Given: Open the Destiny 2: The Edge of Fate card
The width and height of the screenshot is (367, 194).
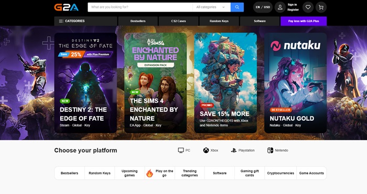Looking at the screenshot, I should pos(85,83).
